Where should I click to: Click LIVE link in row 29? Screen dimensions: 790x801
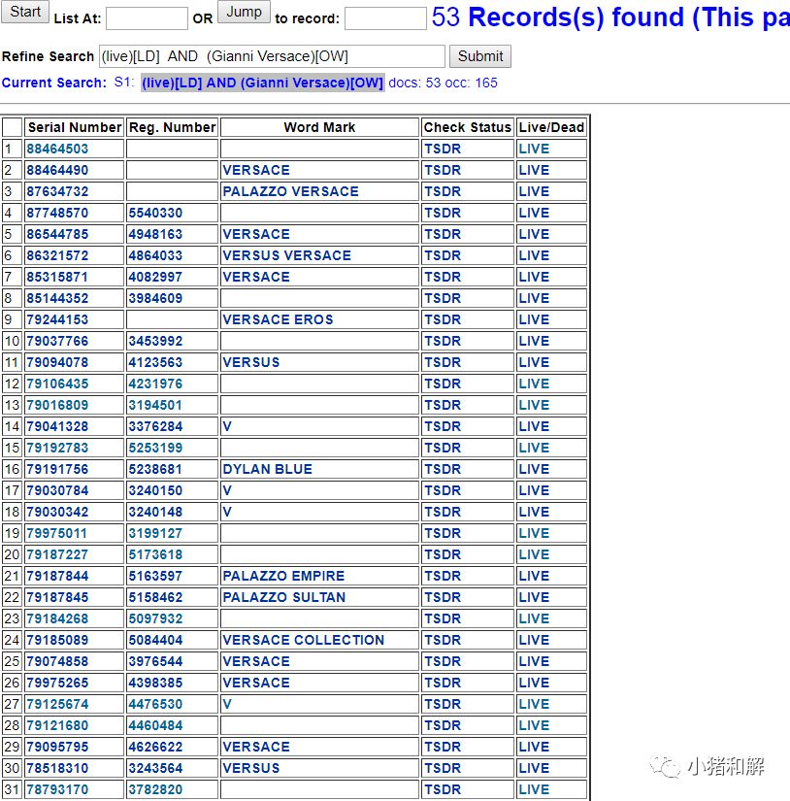(534, 748)
